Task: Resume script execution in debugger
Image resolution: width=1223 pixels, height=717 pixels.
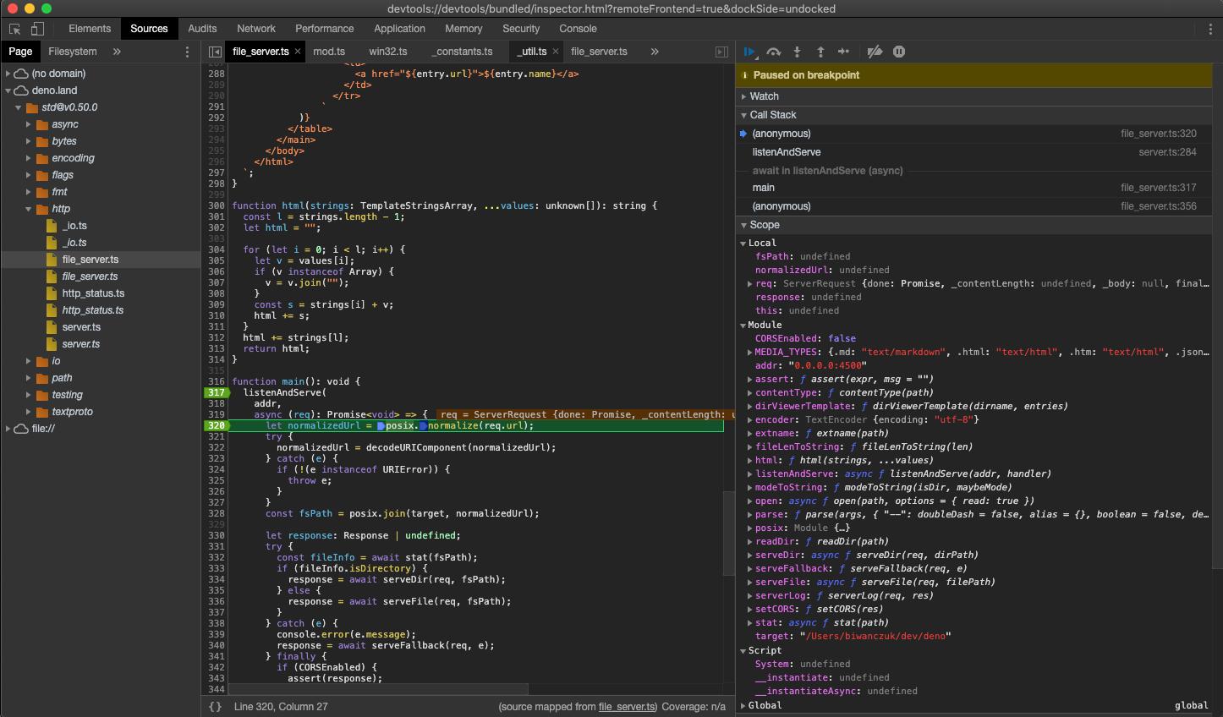Action: (x=749, y=52)
